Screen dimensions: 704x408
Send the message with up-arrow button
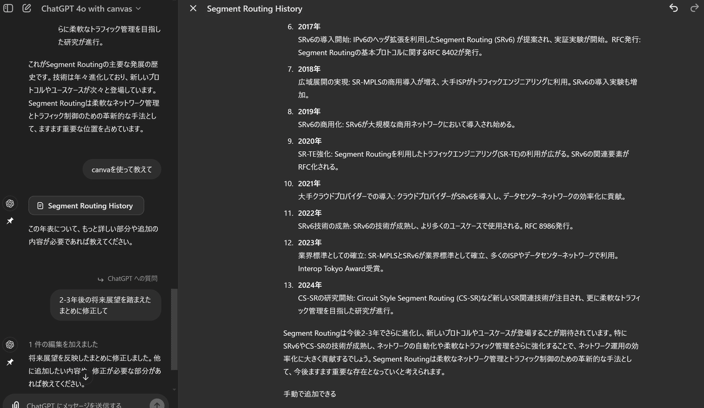(x=157, y=404)
